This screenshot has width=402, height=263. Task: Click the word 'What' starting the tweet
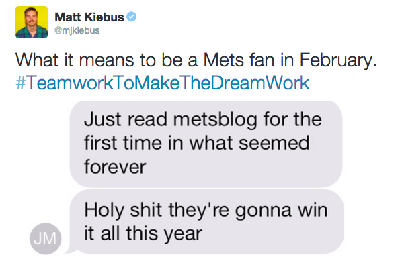point(37,60)
